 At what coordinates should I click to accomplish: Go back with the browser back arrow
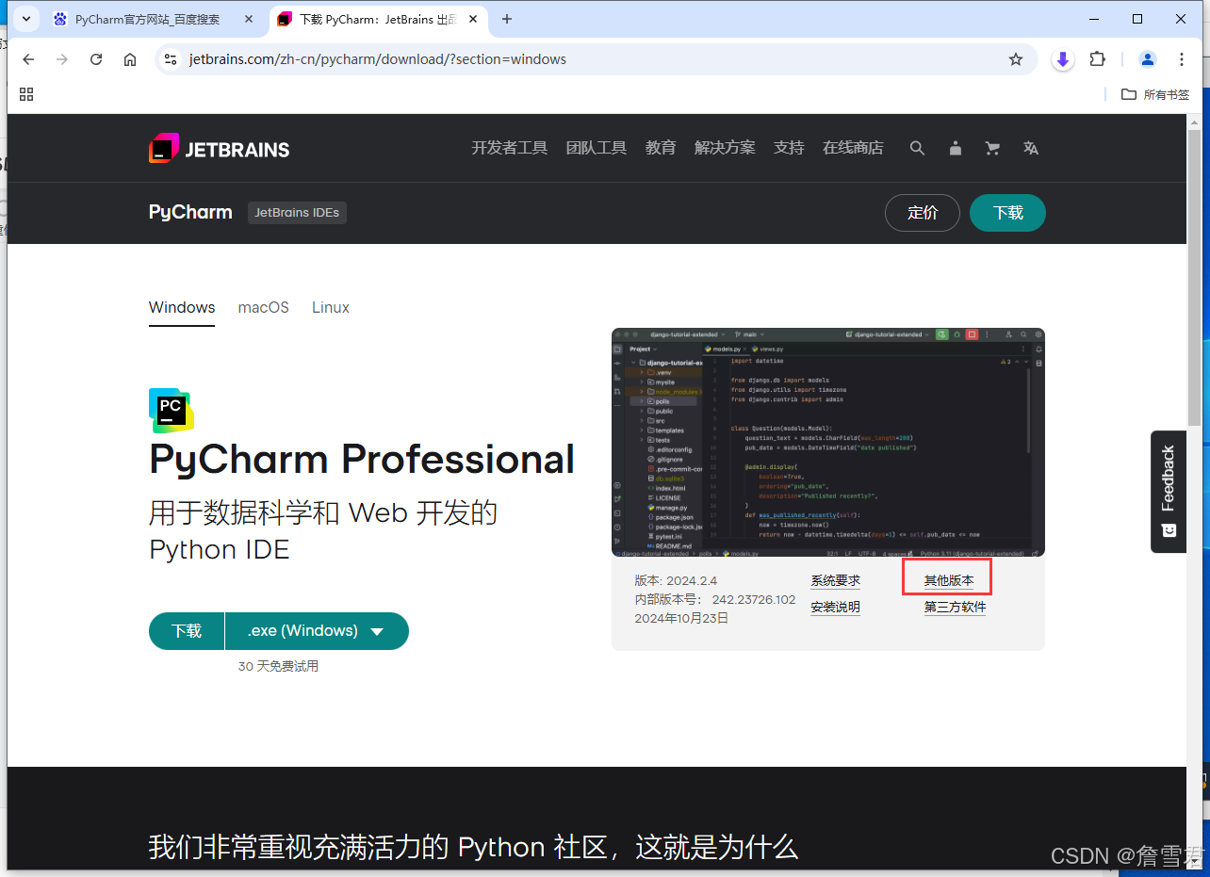pyautogui.click(x=28, y=59)
